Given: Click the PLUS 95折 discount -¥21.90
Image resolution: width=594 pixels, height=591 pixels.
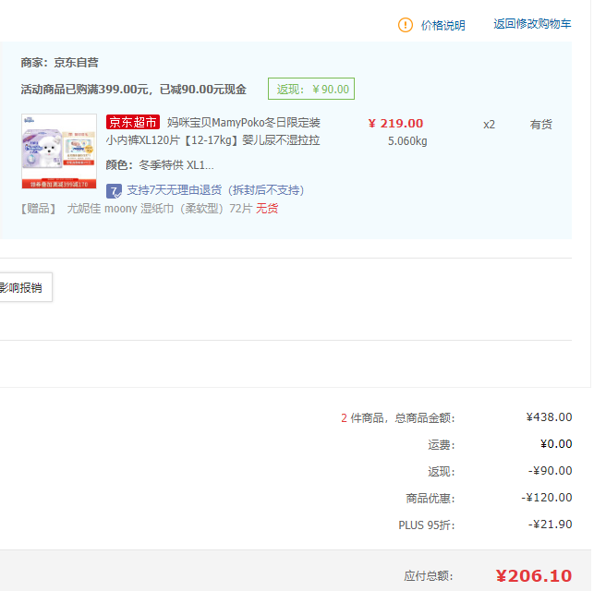Looking at the screenshot, I should 550,525.
